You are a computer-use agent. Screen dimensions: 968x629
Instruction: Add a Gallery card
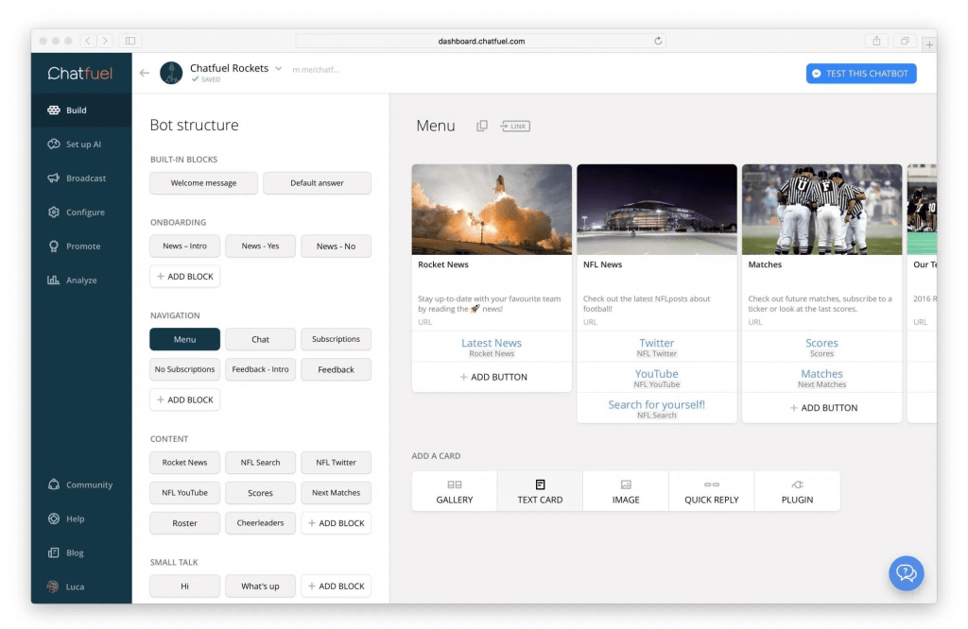(x=455, y=491)
